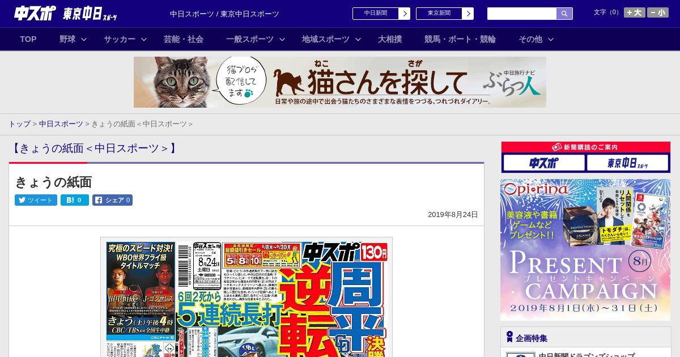
Task: Click the search magnifier button
Action: pos(564,14)
